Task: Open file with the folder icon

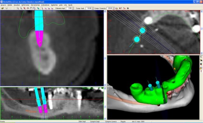Action: point(2,8)
